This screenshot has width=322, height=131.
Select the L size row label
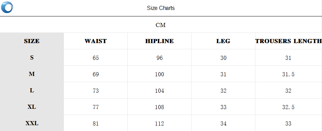click(32, 90)
